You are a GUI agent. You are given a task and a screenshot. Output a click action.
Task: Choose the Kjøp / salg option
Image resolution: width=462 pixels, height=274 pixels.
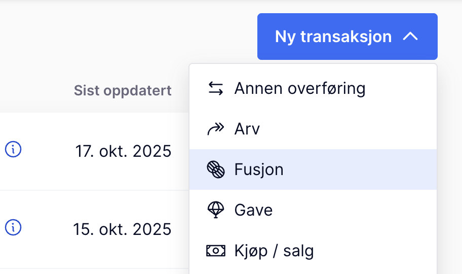274,251
